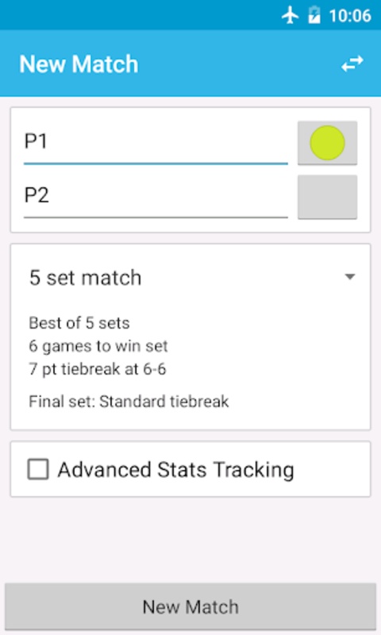The height and width of the screenshot is (635, 381).
Task: Tap the airplane mode status icon
Action: (290, 16)
